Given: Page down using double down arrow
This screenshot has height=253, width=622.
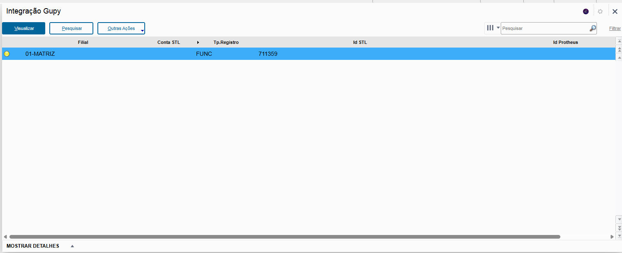Looking at the screenshot, I should point(619,228).
